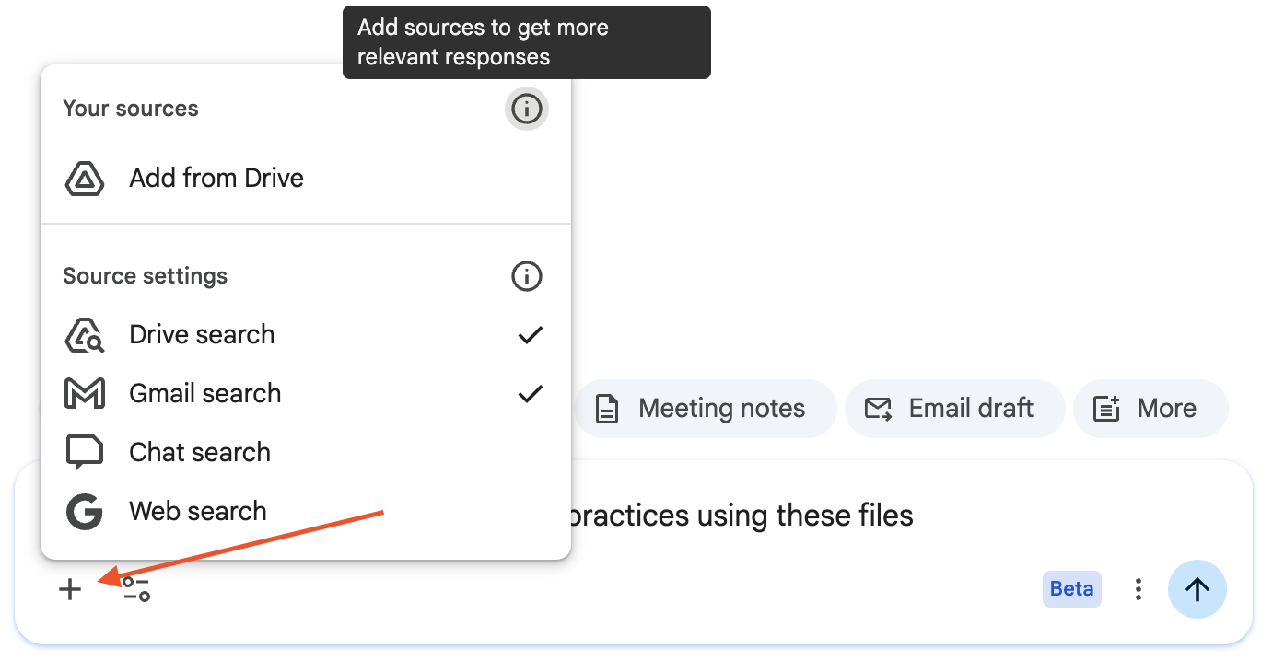The image size is (1273, 672).
Task: Click the Gmail envelope icon
Action: pyautogui.click(x=84, y=394)
